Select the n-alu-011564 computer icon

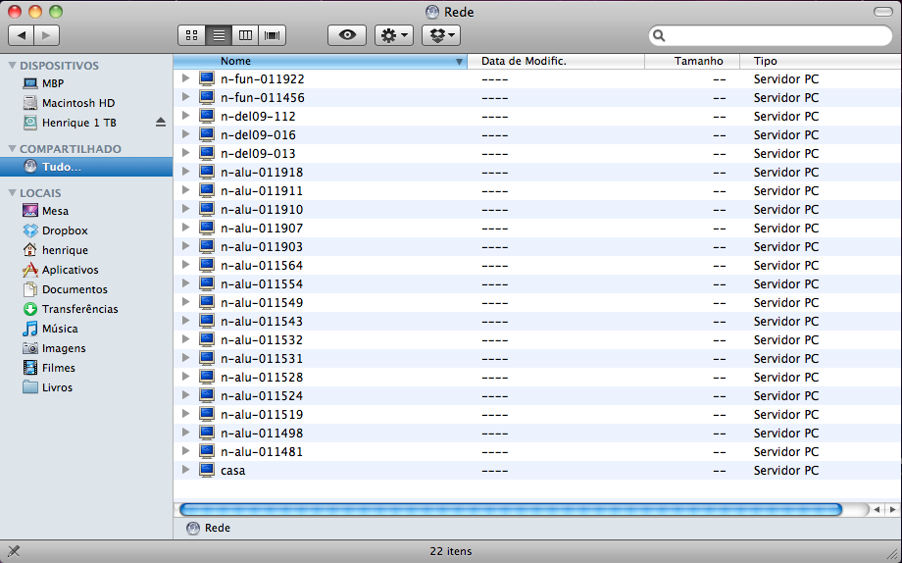point(207,265)
